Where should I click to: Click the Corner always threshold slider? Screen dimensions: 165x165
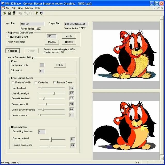coord(51,109)
